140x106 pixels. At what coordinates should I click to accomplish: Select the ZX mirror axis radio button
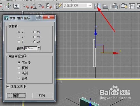34,42
